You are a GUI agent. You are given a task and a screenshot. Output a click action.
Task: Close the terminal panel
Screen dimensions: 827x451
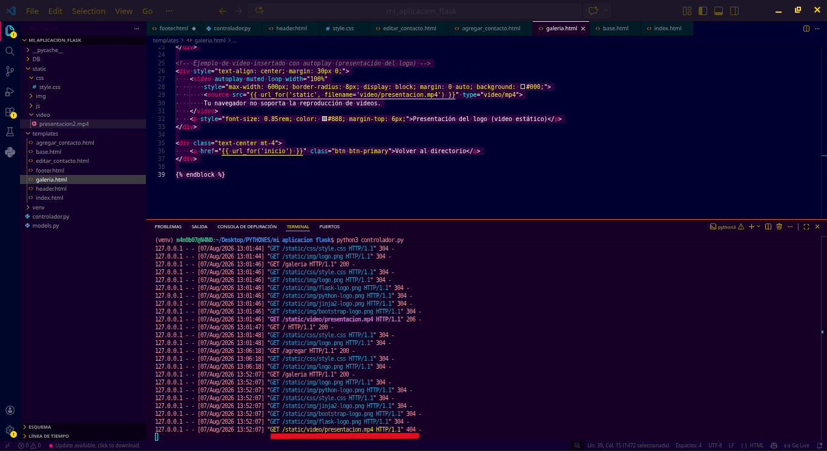[819, 226]
